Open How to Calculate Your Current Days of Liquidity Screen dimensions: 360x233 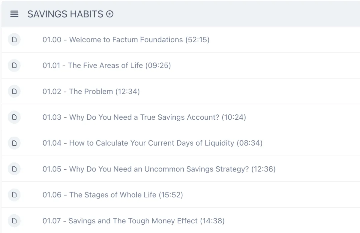pos(152,143)
